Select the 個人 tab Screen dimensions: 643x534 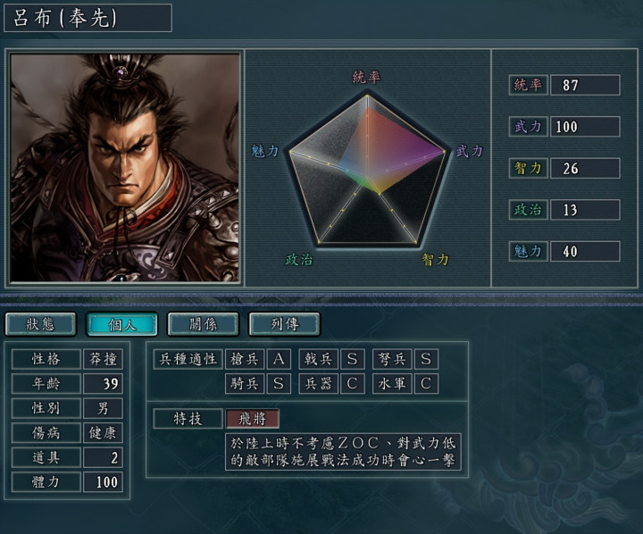[x=121, y=324]
